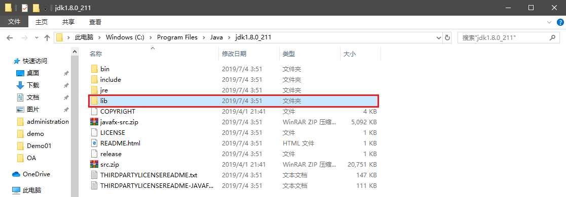This screenshot has height=197, width=566.
Task: Select 图片 in quick access
Action: coord(33,110)
